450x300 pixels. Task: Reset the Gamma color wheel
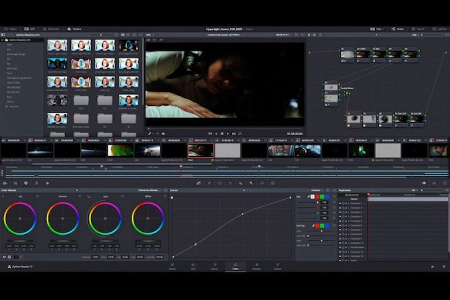pyautogui.click(x=80, y=196)
